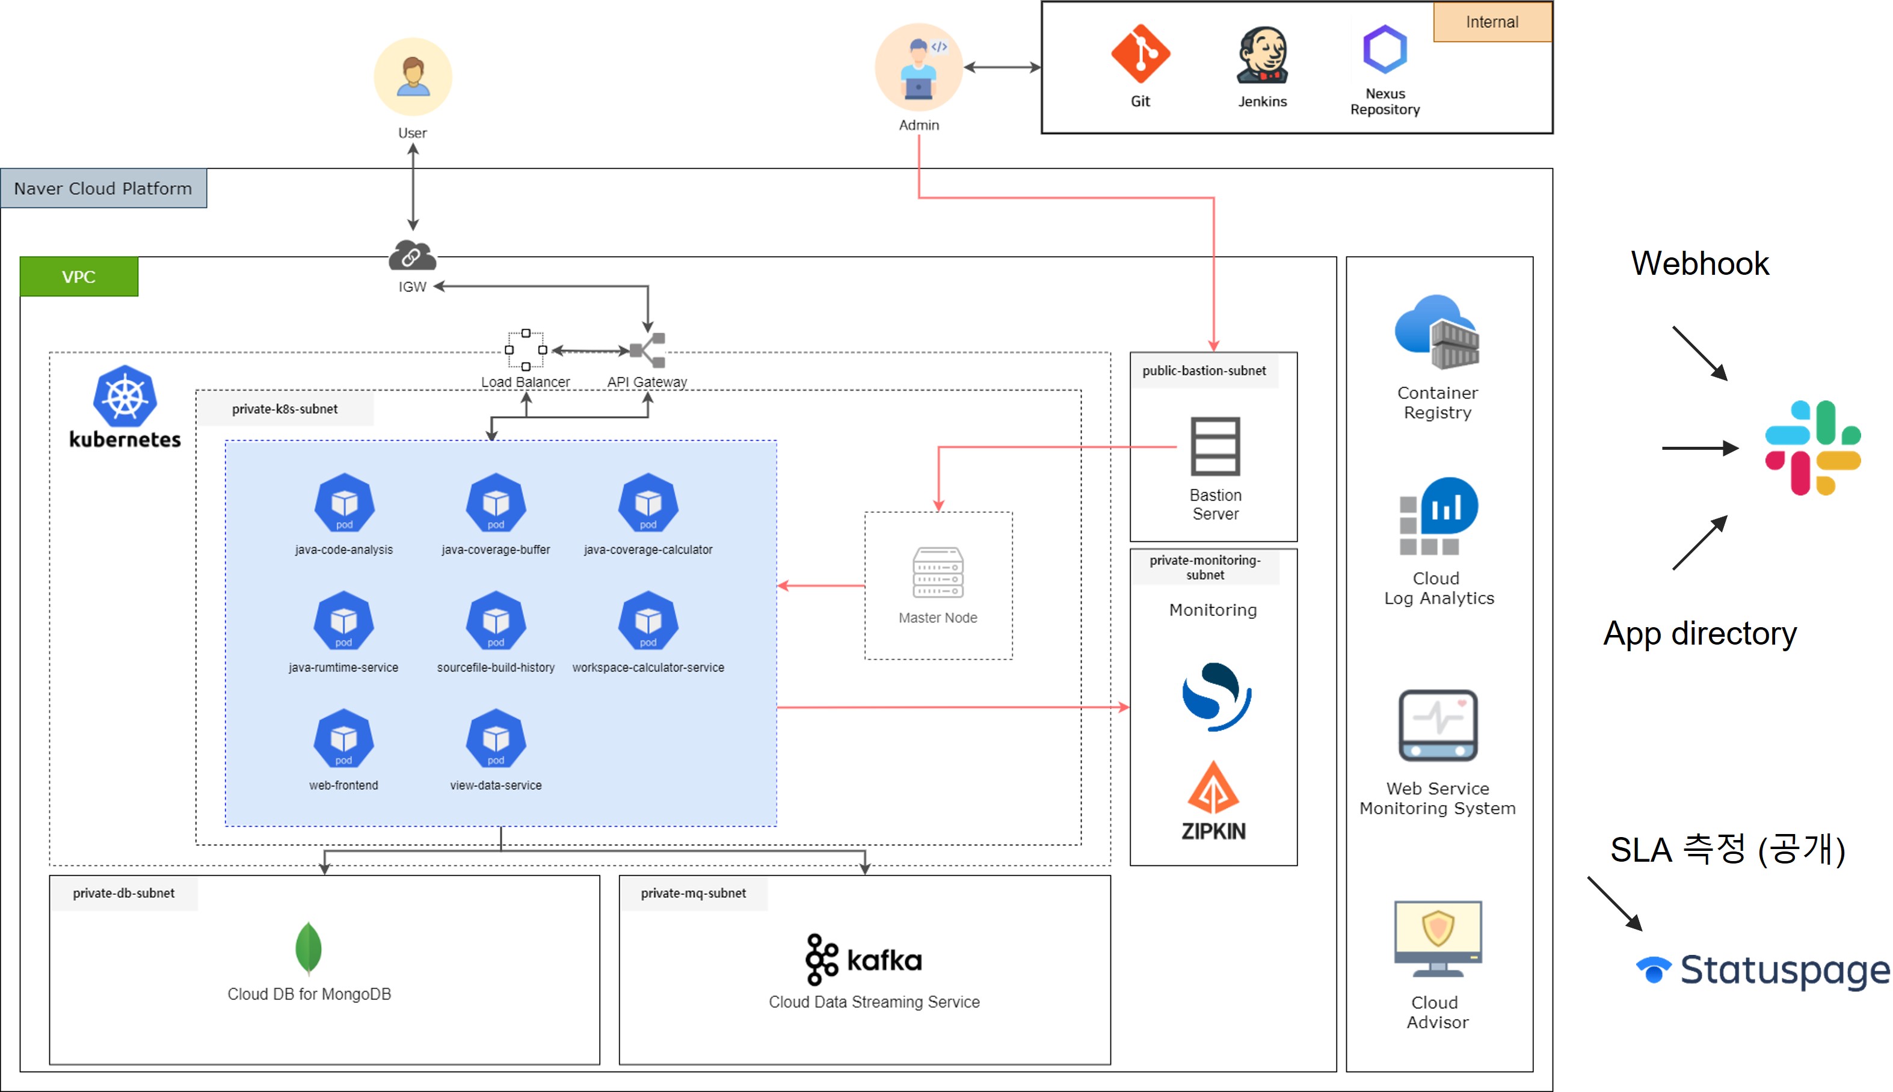Select the MongoDB leaf icon
The width and height of the screenshot is (1893, 1092).
[x=308, y=948]
